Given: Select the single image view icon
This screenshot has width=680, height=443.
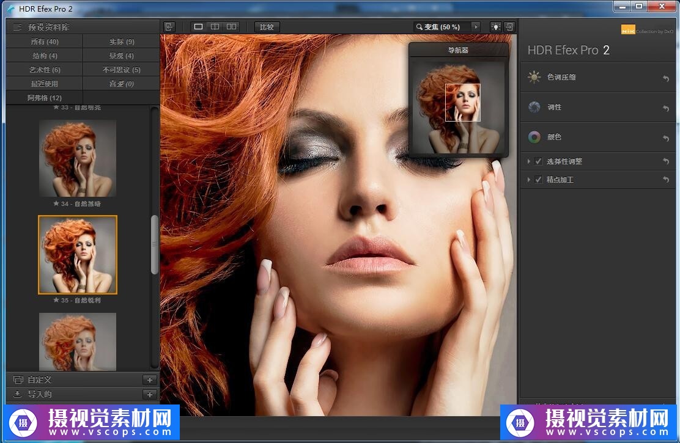Looking at the screenshot, I should click(x=198, y=27).
